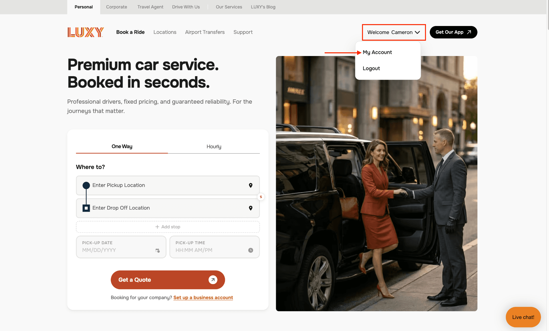Click Book a Ride in navigation
The width and height of the screenshot is (549, 331).
pos(130,32)
